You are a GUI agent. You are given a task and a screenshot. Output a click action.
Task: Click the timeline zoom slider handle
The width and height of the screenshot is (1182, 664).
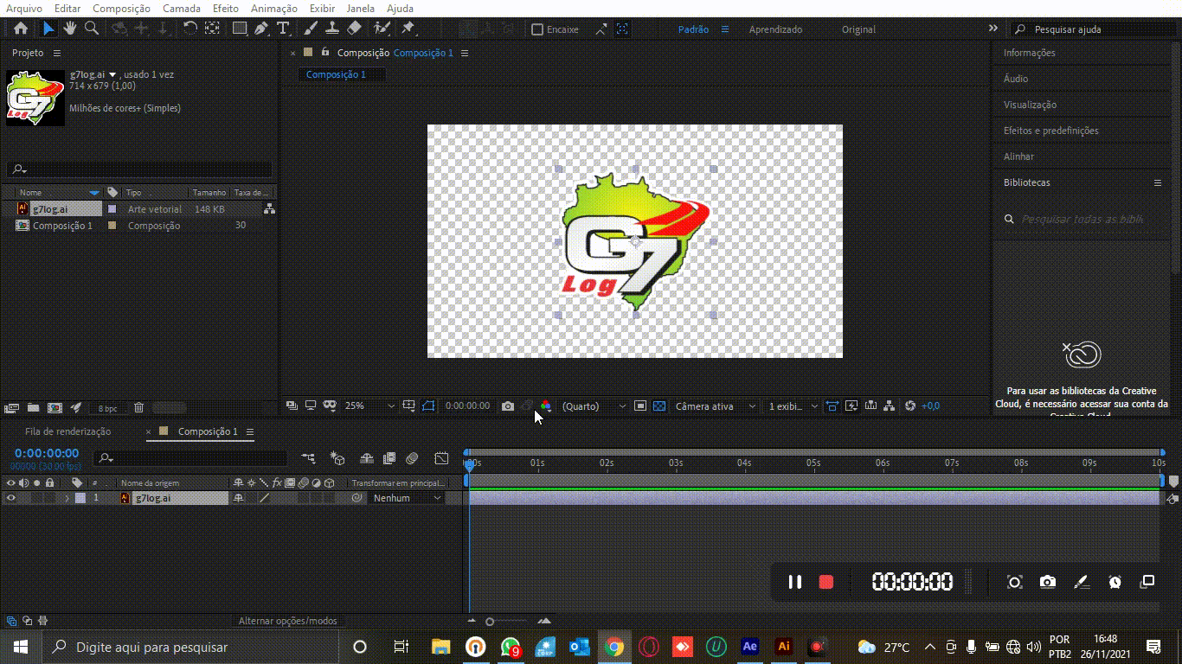[490, 622]
